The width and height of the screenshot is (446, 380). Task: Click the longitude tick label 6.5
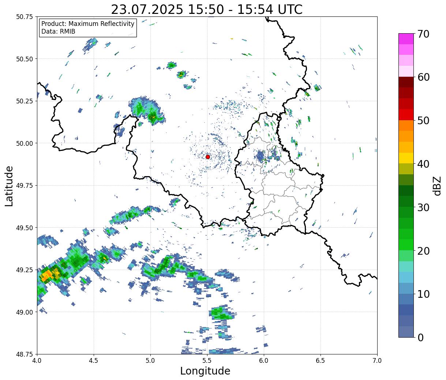coord(321,361)
